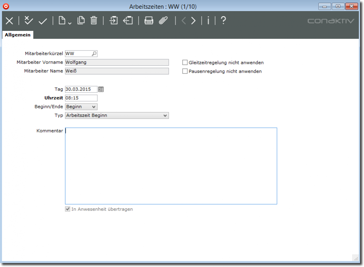
Task: Enable 'Gleitzeitregelung nicht anwenden' checkbox
Action: 185,62
